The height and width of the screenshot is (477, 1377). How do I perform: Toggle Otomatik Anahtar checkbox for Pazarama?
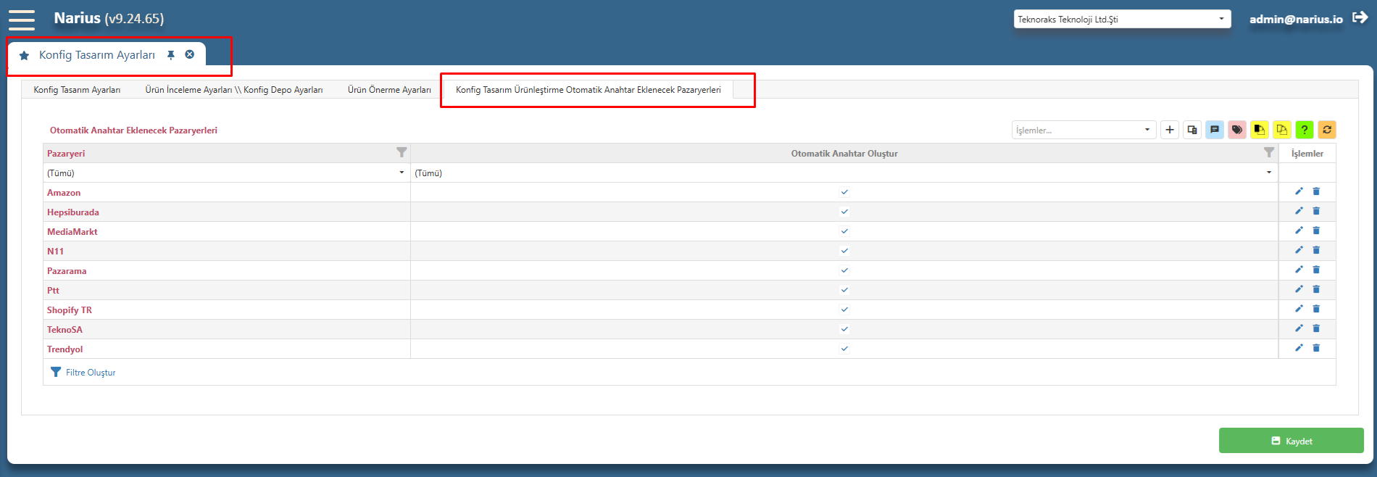(x=844, y=270)
